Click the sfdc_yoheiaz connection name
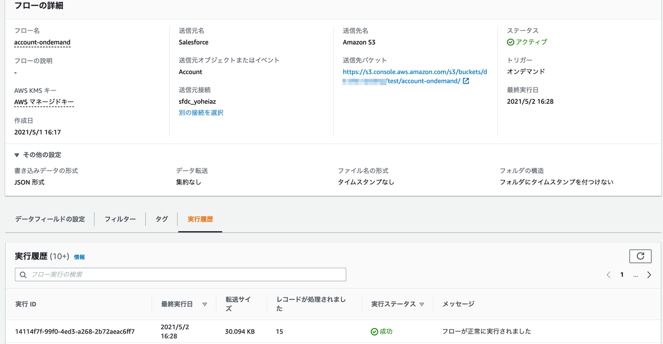Image resolution: width=663 pixels, height=344 pixels. pos(198,102)
